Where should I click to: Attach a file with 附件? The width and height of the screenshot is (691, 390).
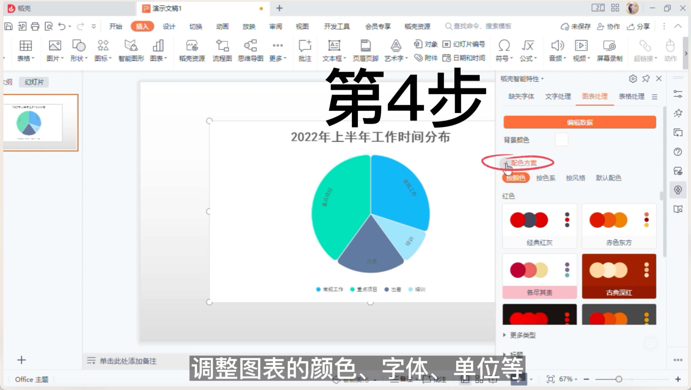[426, 58]
